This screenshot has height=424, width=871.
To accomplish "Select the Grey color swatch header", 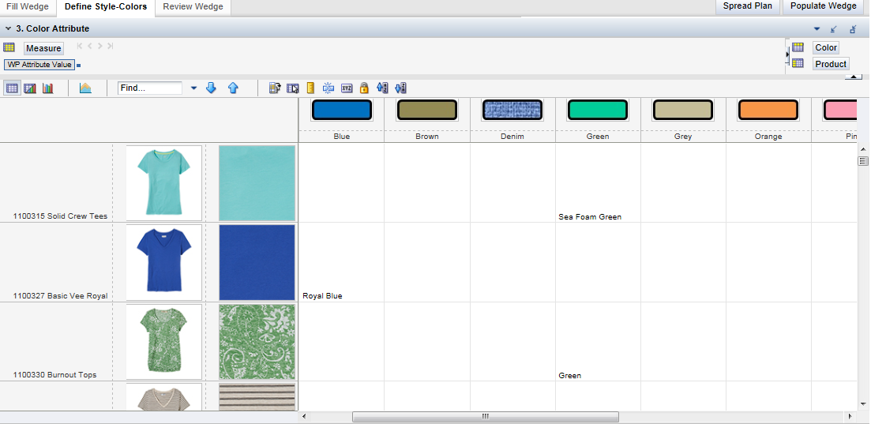I will (x=683, y=110).
